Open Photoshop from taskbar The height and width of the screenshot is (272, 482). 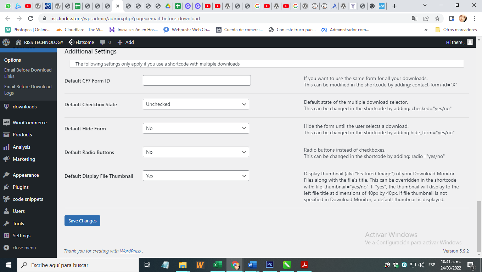coord(269,265)
